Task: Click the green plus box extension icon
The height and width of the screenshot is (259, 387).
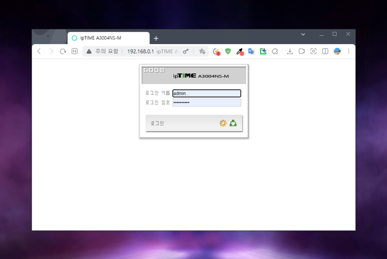Action: click(263, 51)
